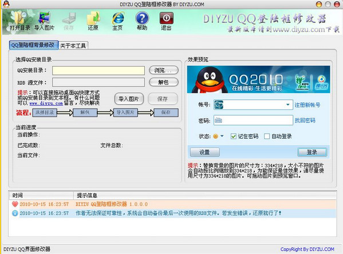
Task: Click the 退出 exit power icon
Action: pyautogui.click(x=166, y=21)
